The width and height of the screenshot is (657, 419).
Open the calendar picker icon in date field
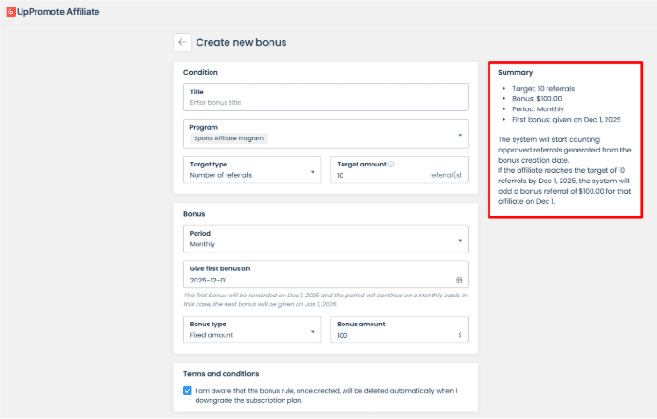pyautogui.click(x=459, y=280)
